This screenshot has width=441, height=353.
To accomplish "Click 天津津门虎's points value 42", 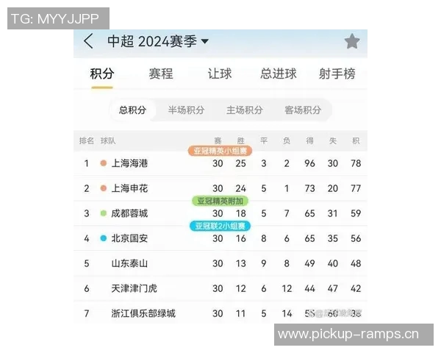I will click(356, 288).
